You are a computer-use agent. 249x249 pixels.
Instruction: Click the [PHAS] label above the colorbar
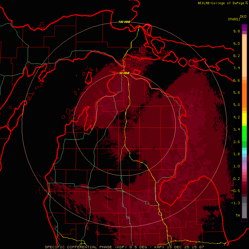(234, 19)
